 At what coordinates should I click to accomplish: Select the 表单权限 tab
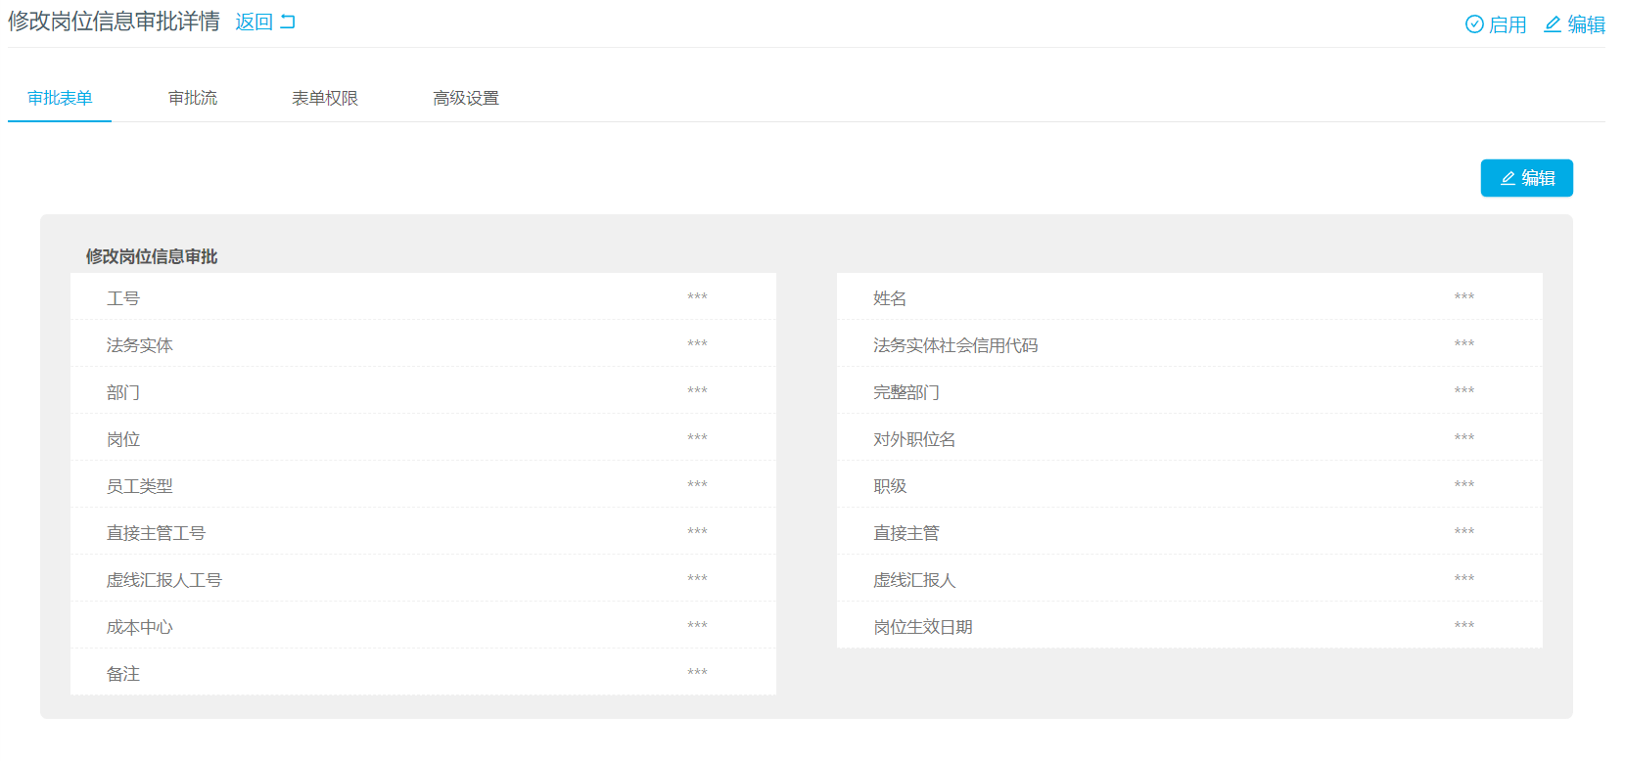(x=325, y=98)
